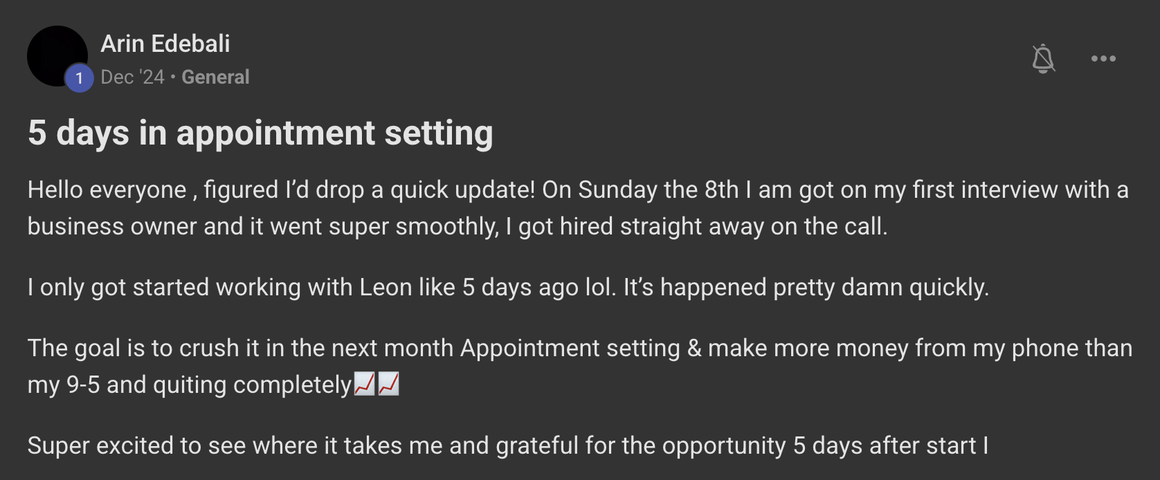
Task: Open the three-dot post options menu
Action: click(x=1103, y=59)
